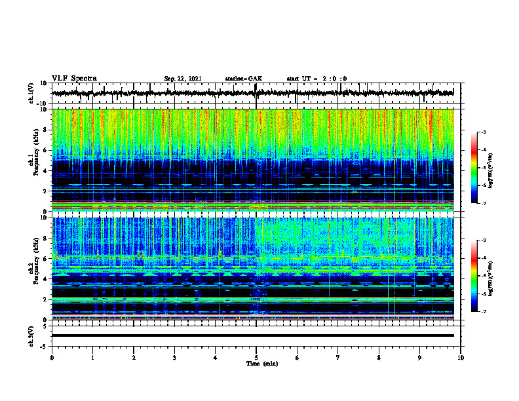Click the 4 kHz tick label of ch.2 spectrogram

(x=45, y=279)
